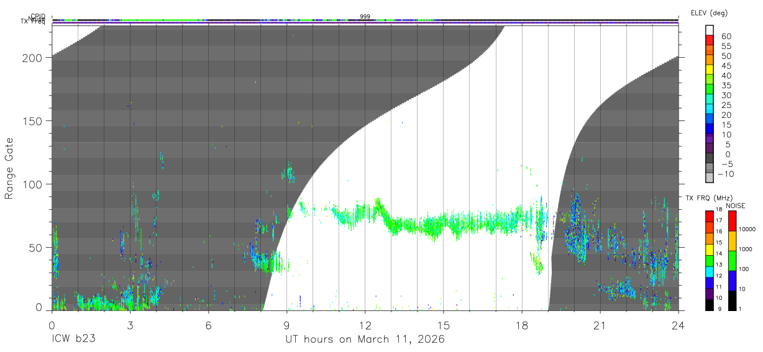Click the red top segment of the TX FRQ bar

[710, 217]
